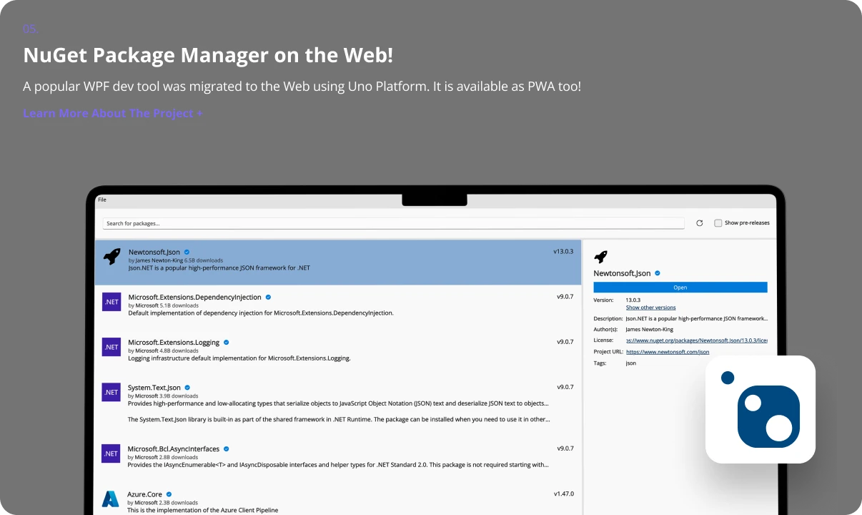The width and height of the screenshot is (862, 515).
Task: Click the blue Open button
Action: [x=680, y=288]
